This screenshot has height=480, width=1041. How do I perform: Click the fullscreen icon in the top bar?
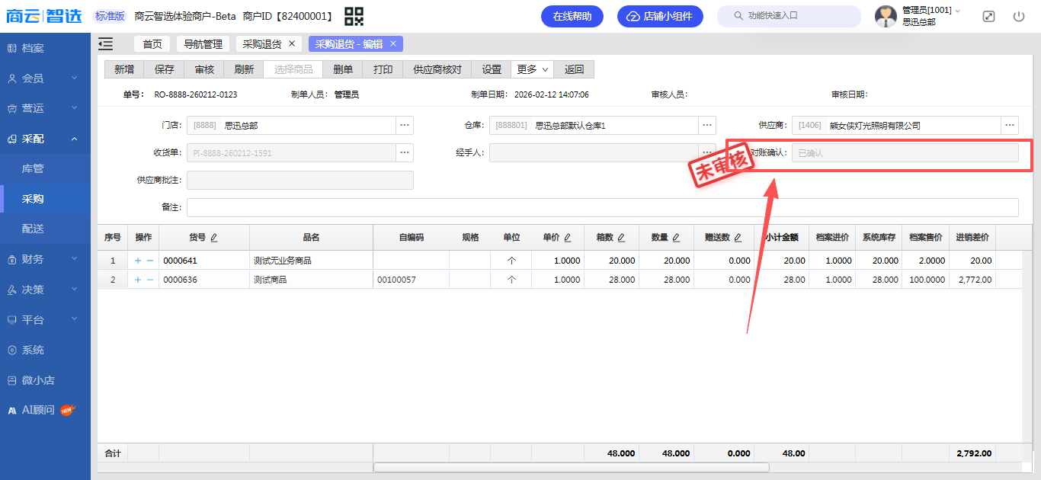point(988,16)
